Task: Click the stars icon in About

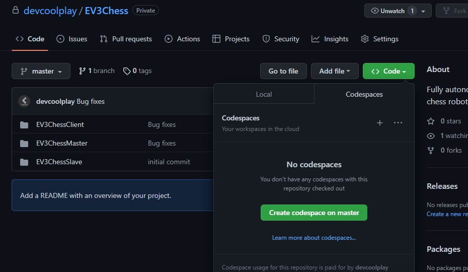Action: 431,121
